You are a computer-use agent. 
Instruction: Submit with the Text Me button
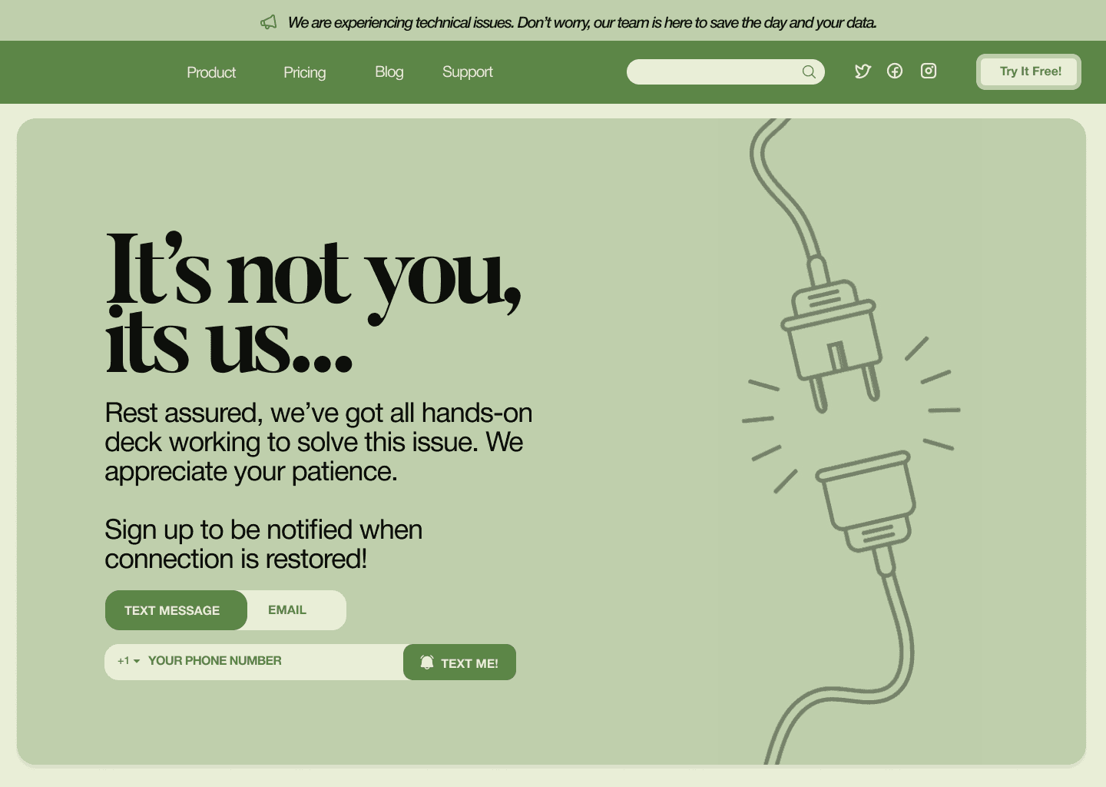tap(459, 662)
